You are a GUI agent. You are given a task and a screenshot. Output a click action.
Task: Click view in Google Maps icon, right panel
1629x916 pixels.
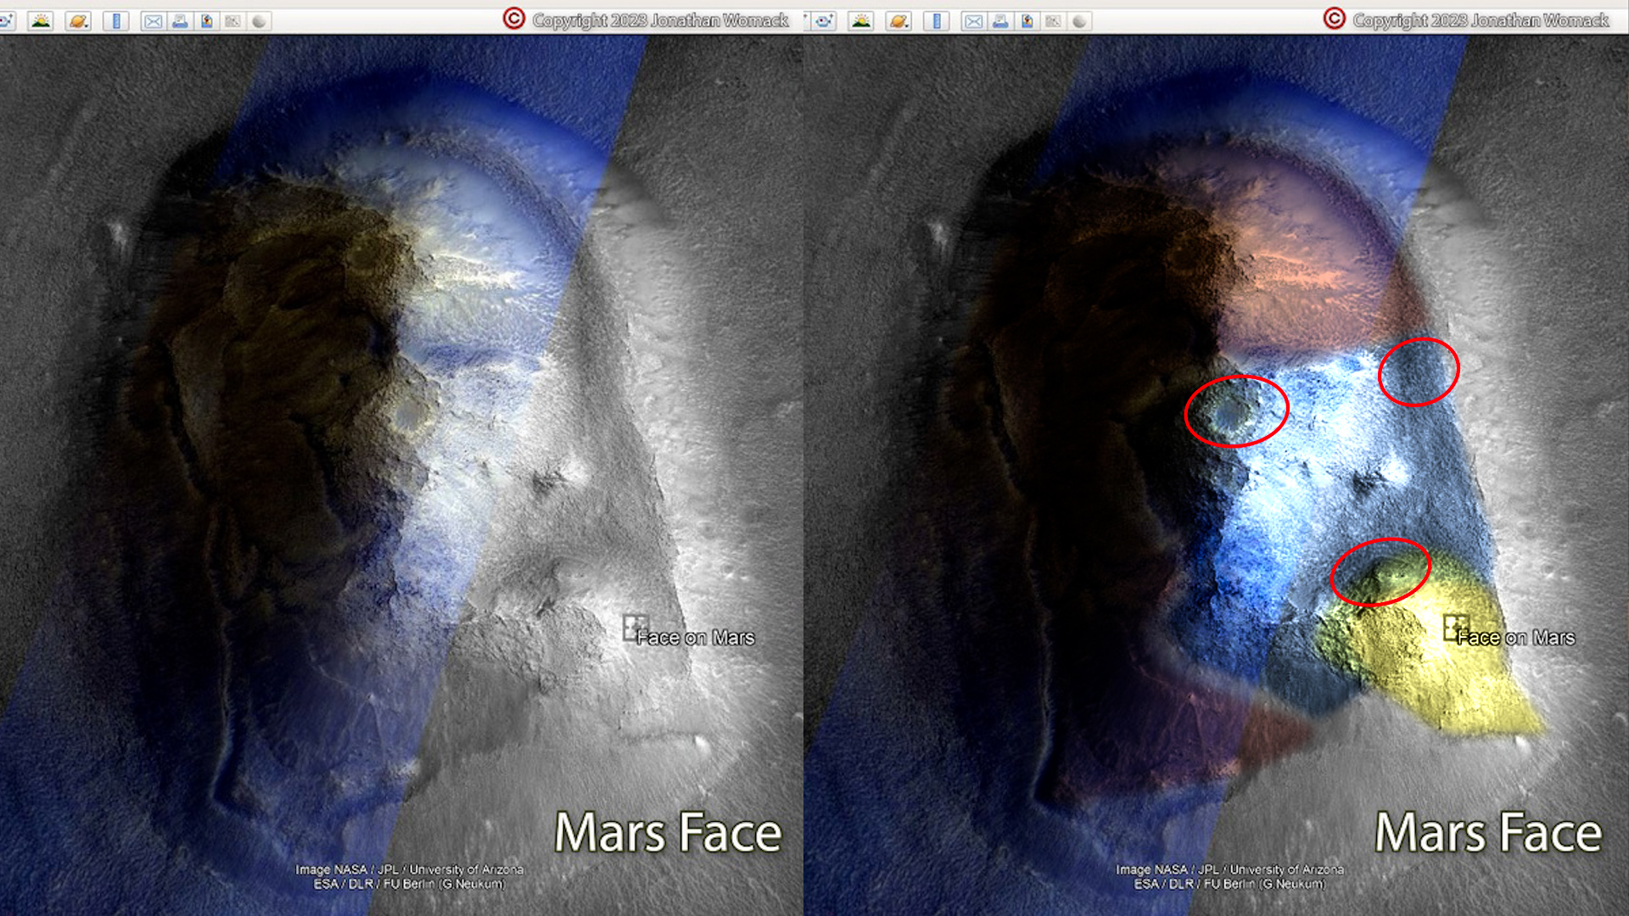pos(1053,21)
